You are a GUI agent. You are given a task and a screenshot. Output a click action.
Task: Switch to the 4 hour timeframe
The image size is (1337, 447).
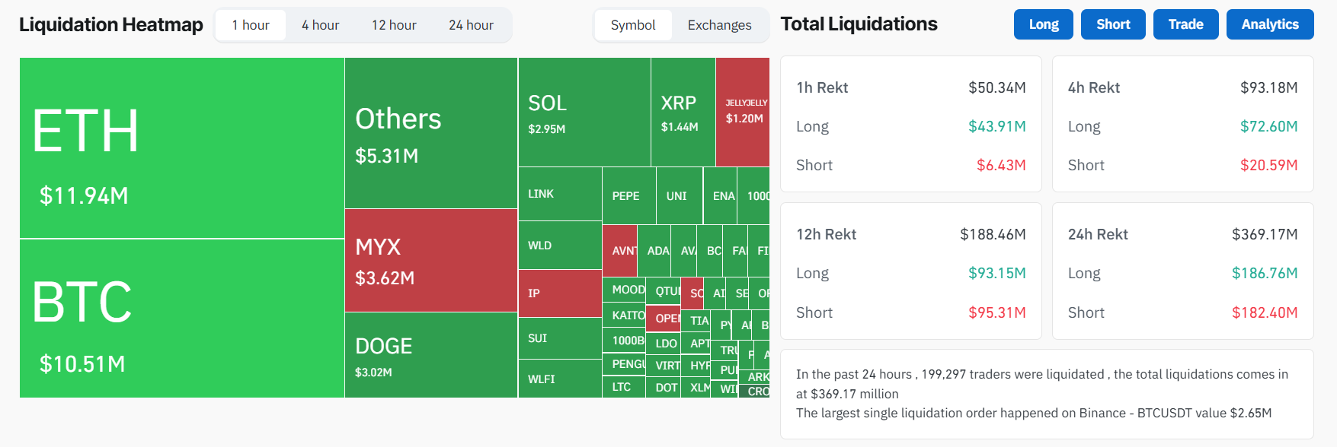320,25
